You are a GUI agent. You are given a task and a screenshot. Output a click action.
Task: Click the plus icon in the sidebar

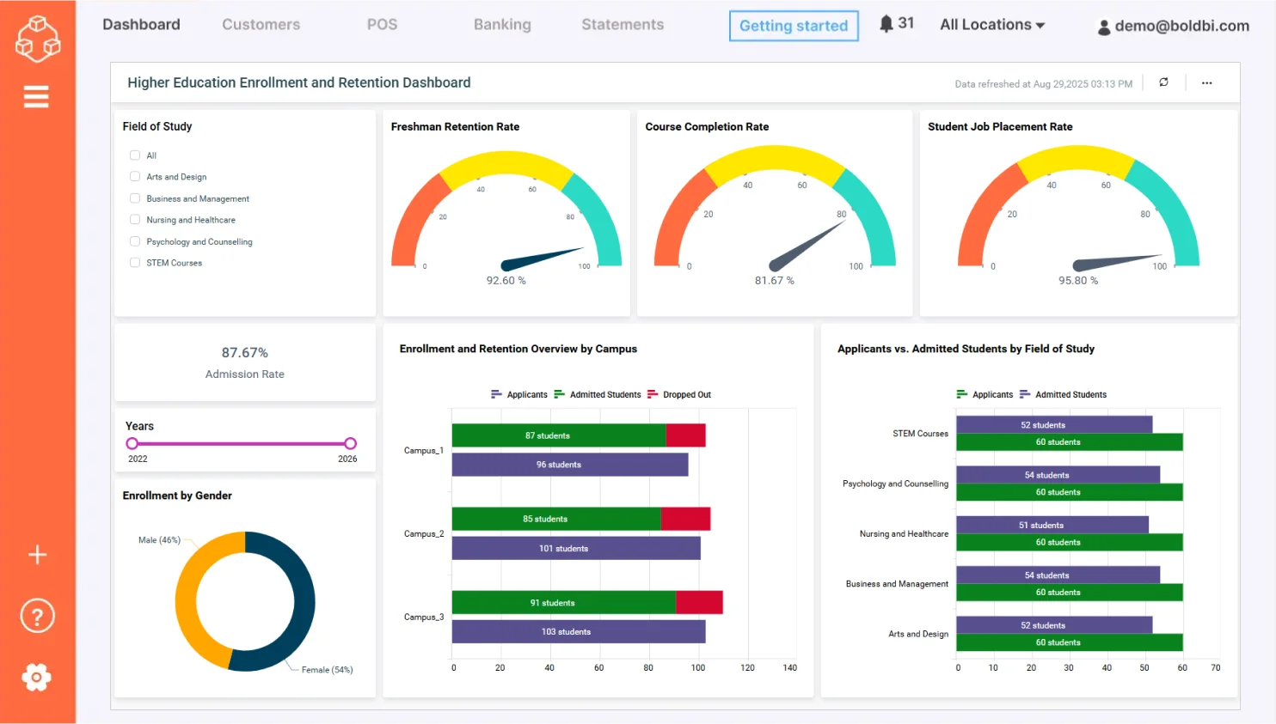coord(37,554)
